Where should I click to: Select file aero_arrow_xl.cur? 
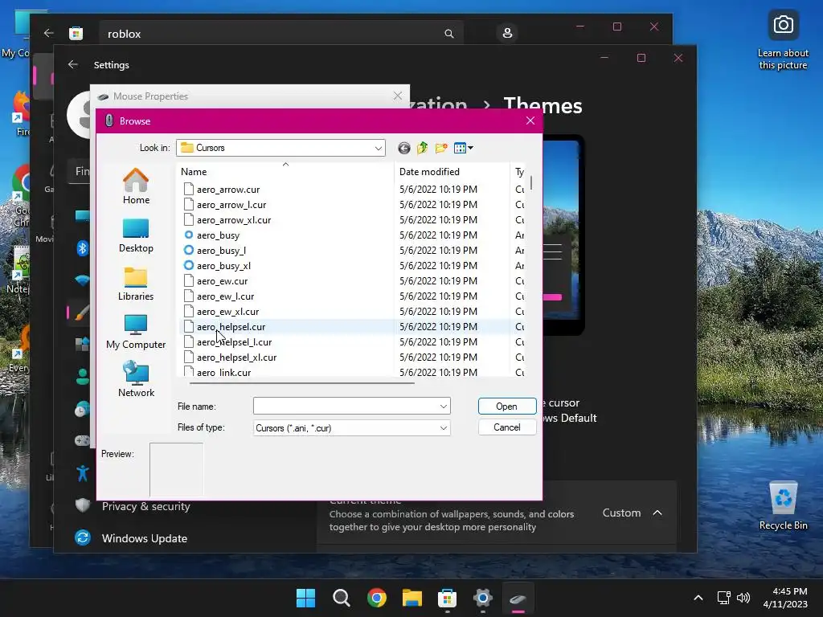click(x=234, y=220)
